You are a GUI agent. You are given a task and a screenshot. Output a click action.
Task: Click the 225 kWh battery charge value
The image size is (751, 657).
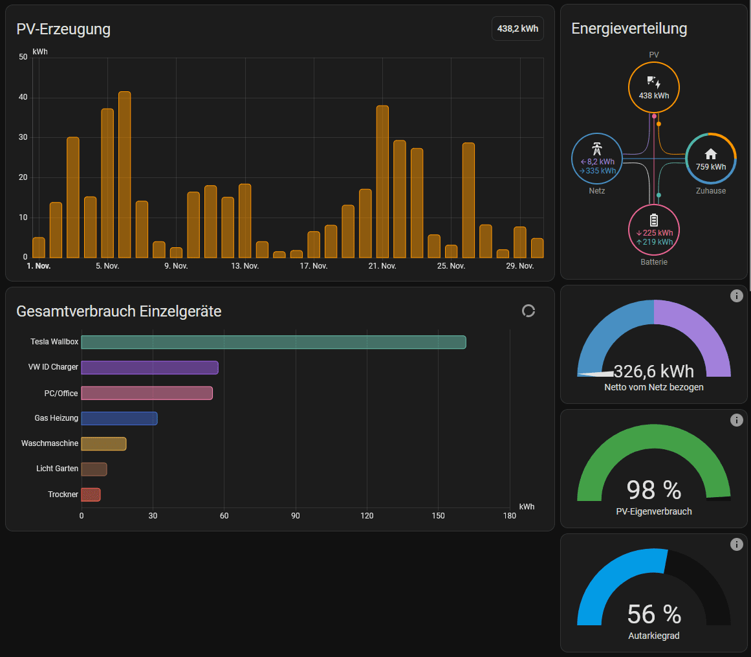point(654,233)
